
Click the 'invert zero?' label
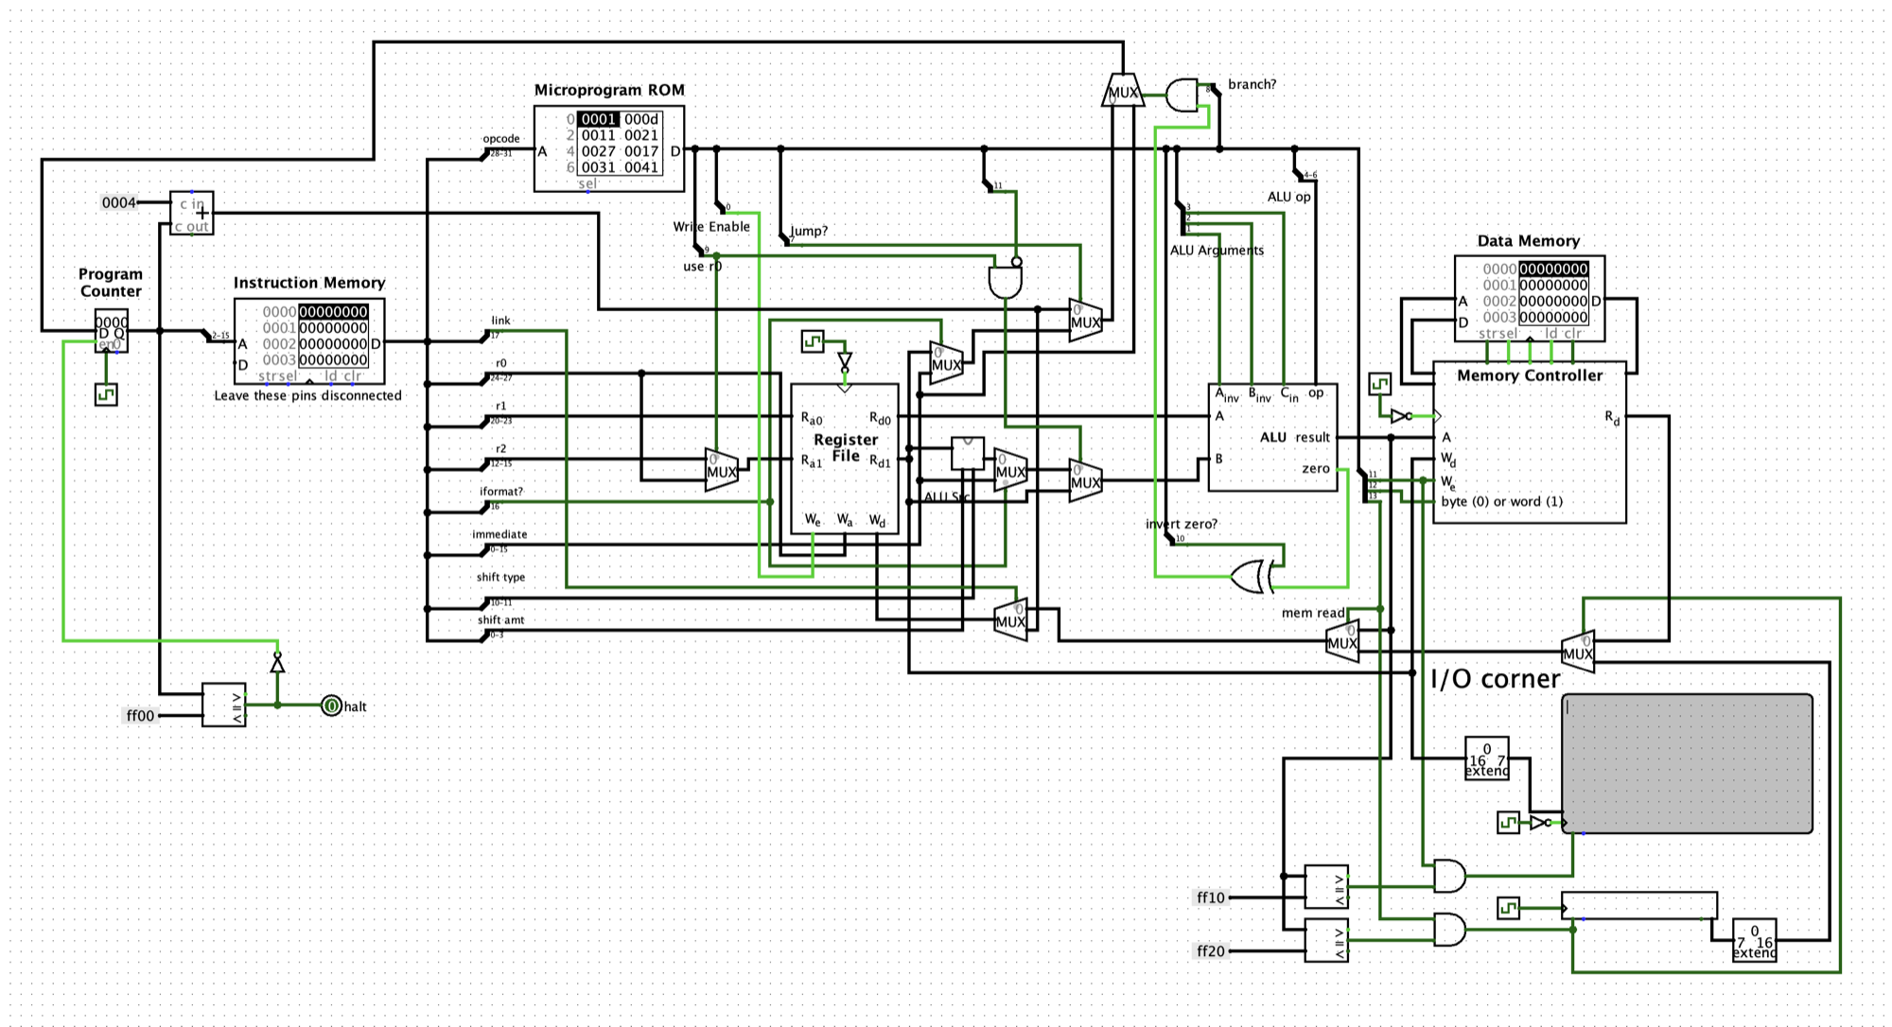[x=1182, y=525]
